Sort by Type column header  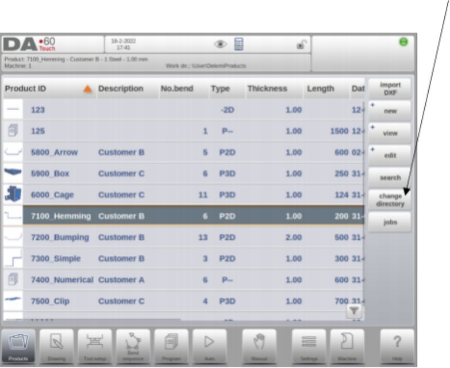pos(227,89)
